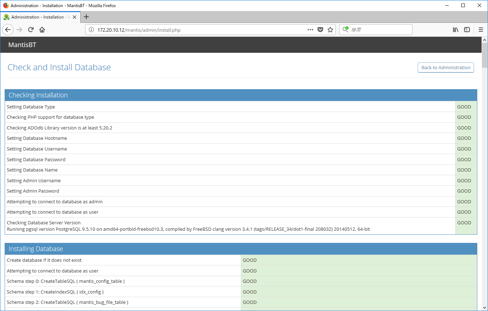Click the Installing Database section header
Screen dimensions: 488x311
pos(241,249)
